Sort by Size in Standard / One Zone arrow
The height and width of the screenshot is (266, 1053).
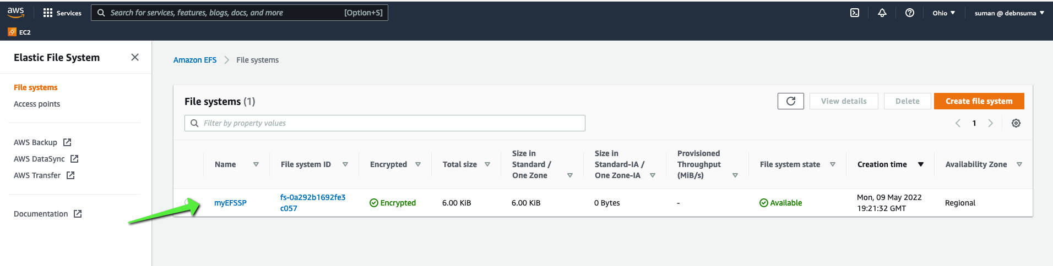coord(570,175)
